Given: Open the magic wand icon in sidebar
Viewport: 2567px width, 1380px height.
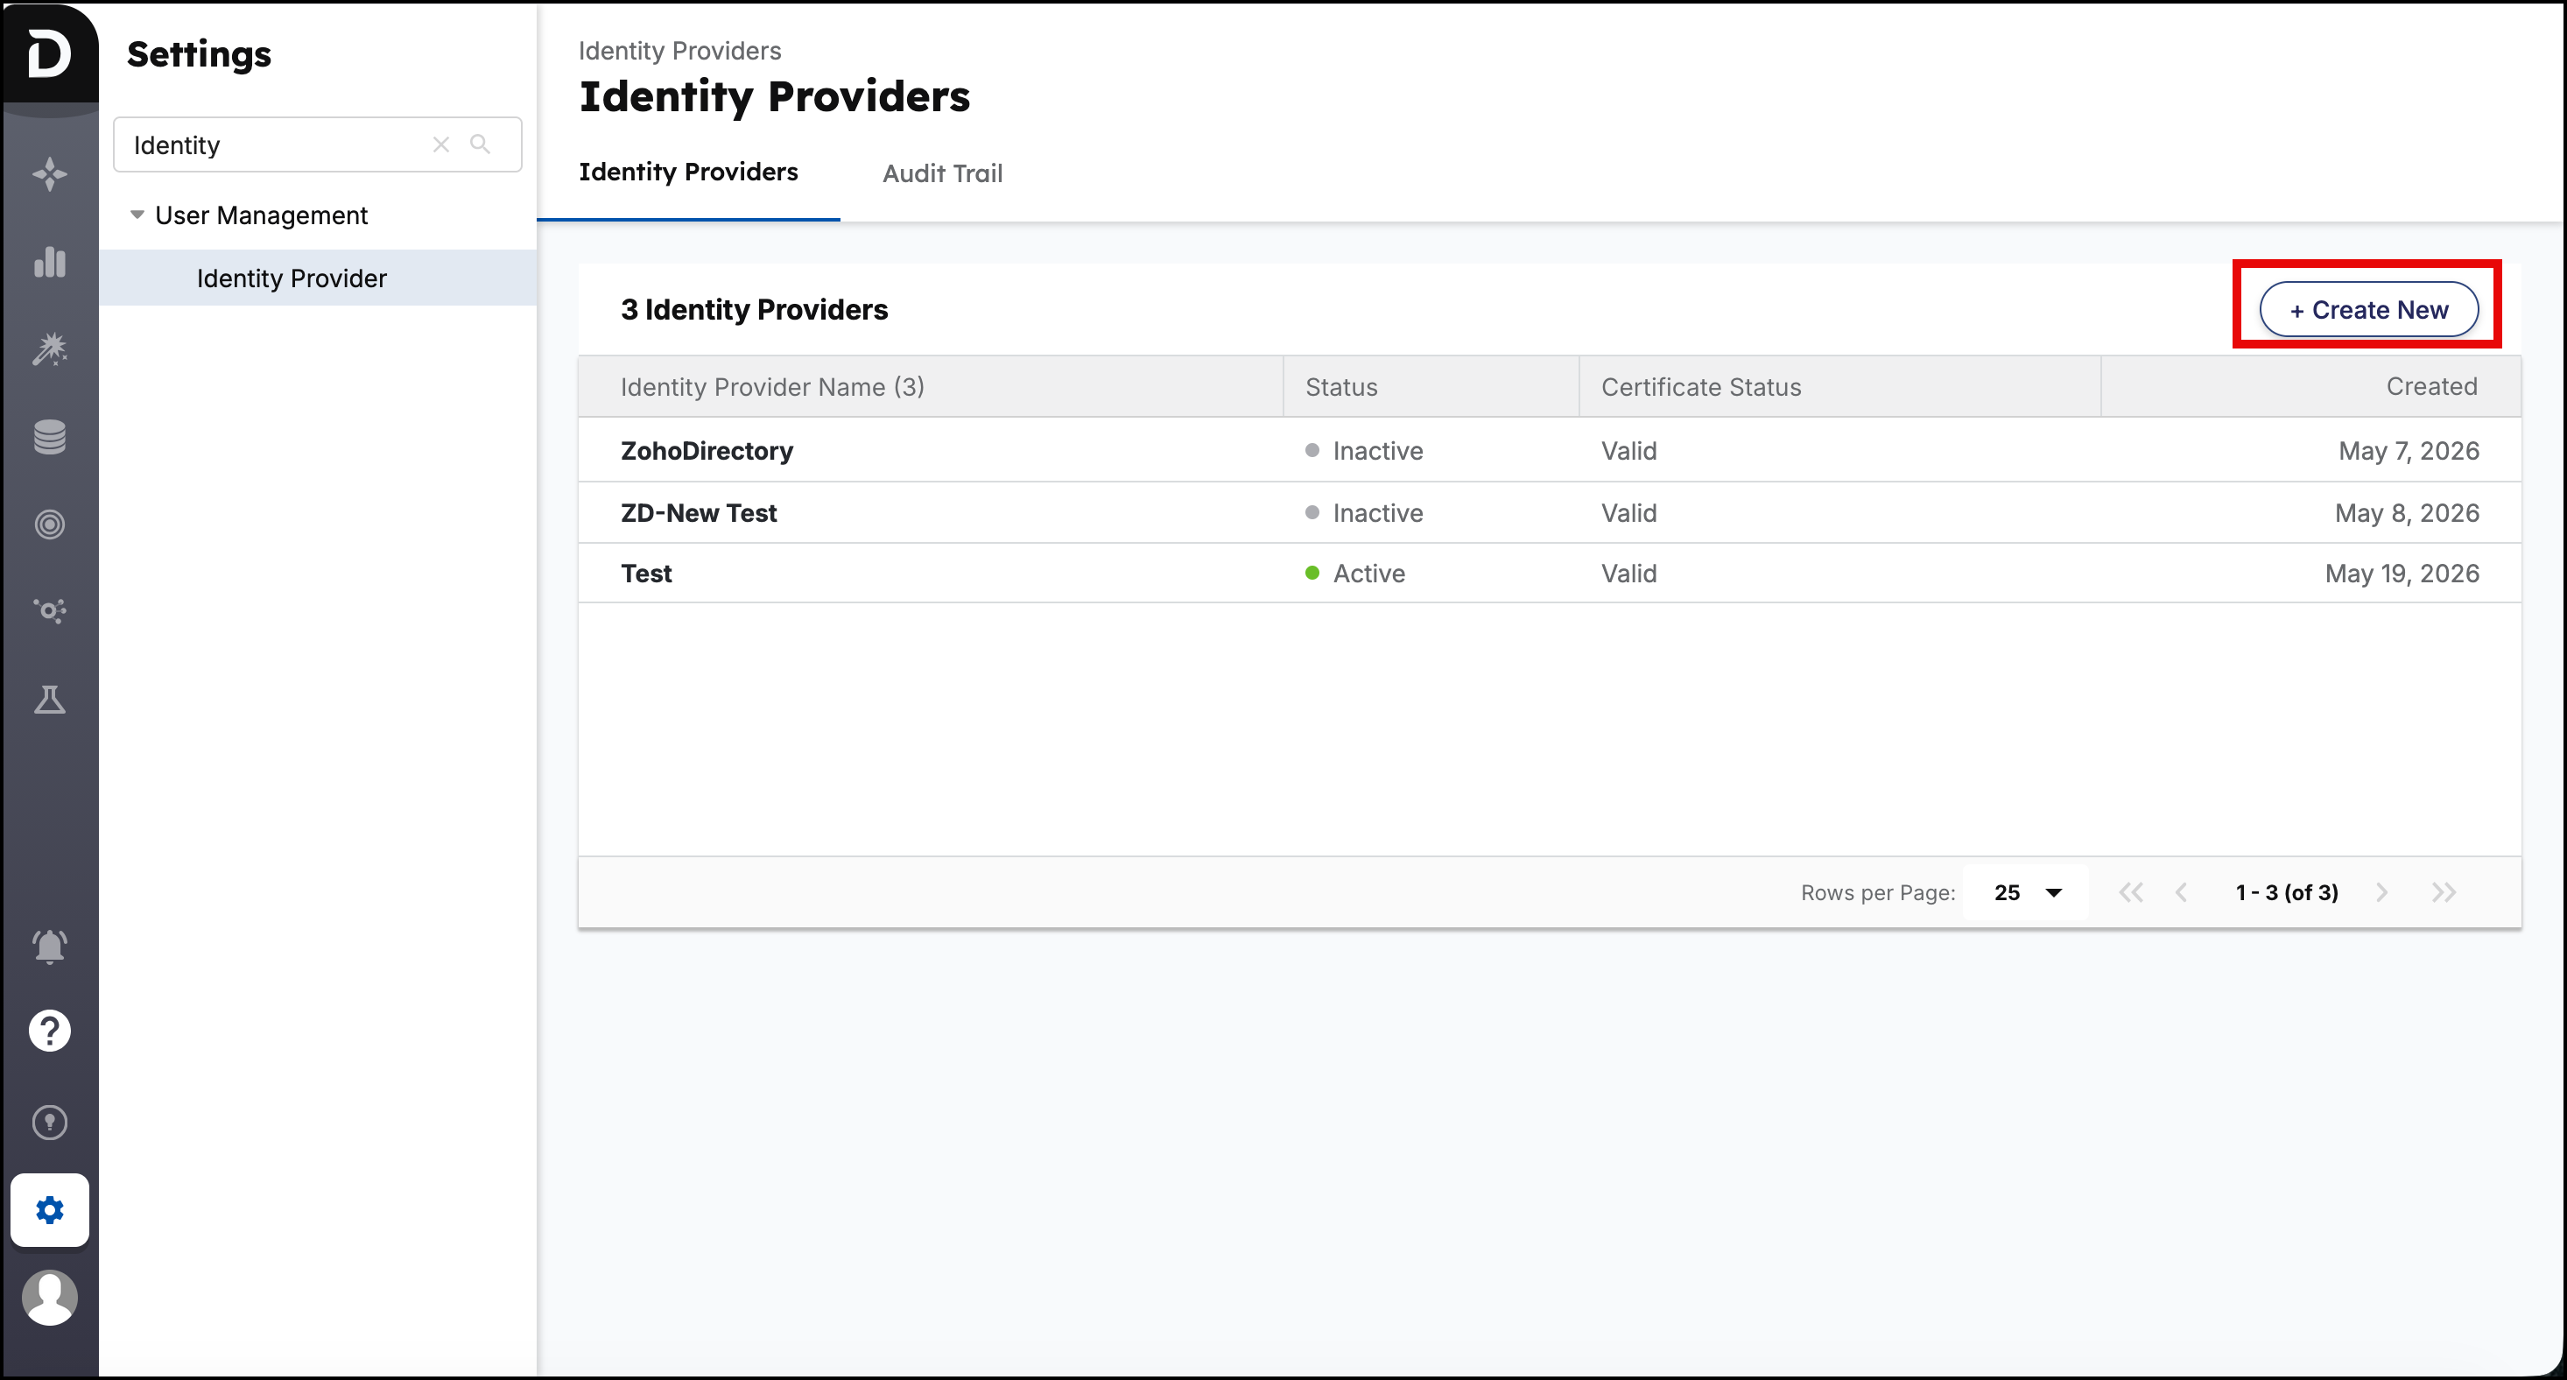Looking at the screenshot, I should click(49, 349).
